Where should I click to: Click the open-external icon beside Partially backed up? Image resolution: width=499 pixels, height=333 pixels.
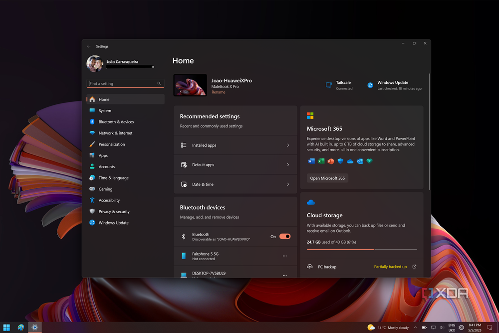click(x=414, y=267)
